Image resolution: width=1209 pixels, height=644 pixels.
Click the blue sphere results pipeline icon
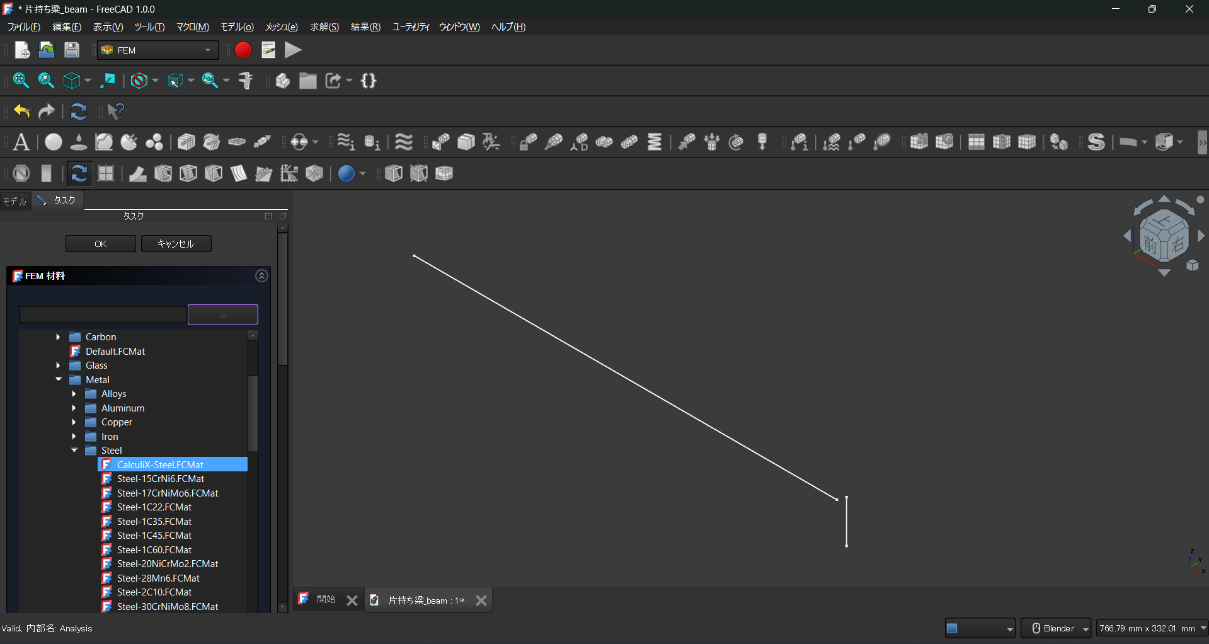(x=347, y=173)
